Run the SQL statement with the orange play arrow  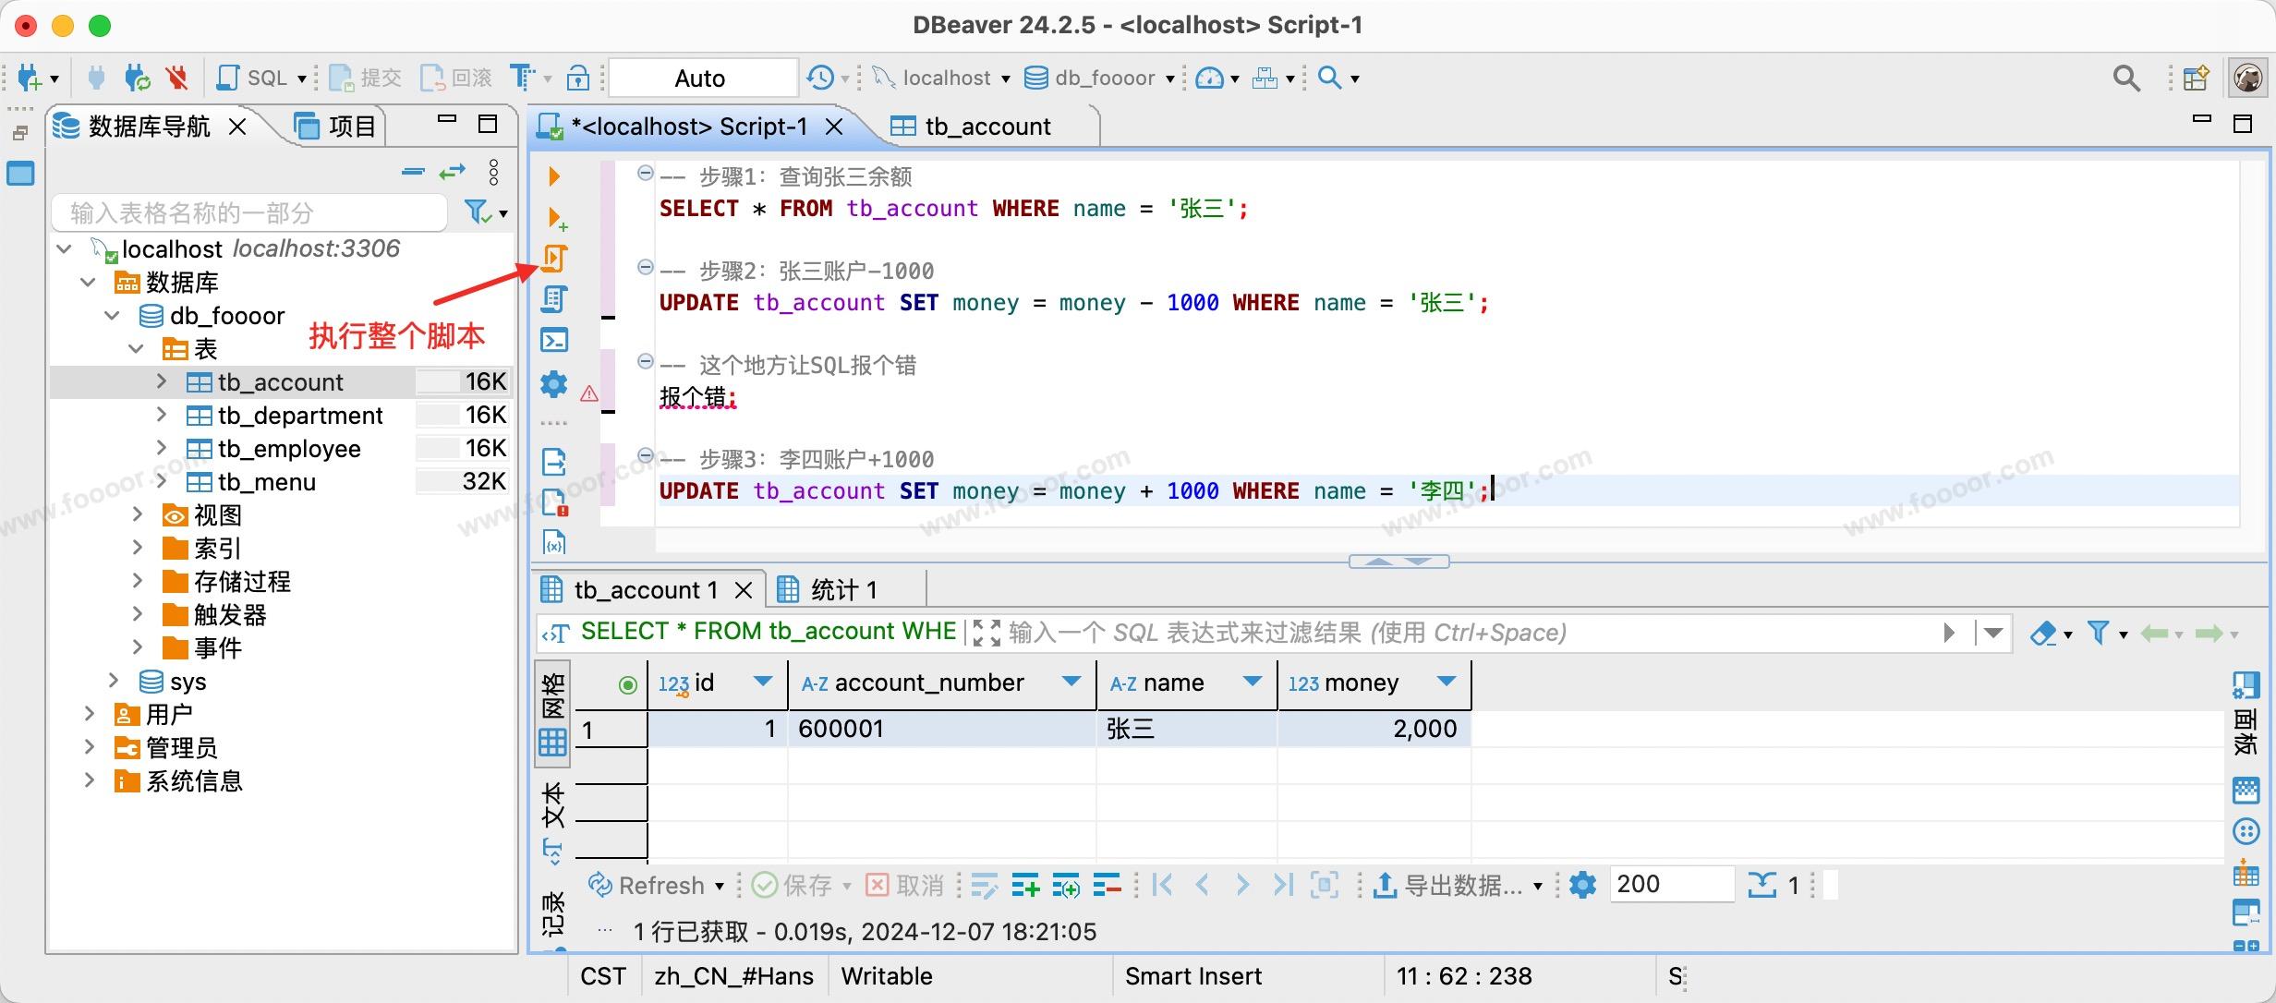click(x=553, y=175)
